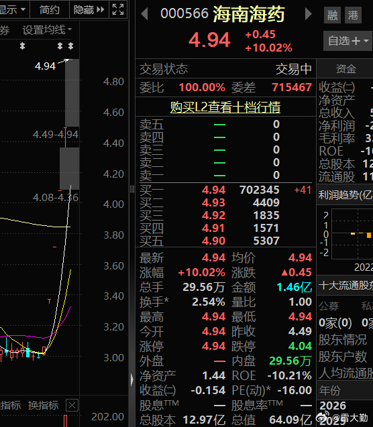The width and height of the screenshot is (373, 427).
Task: Click the 跌停 price 4.04
Action: (x=300, y=346)
